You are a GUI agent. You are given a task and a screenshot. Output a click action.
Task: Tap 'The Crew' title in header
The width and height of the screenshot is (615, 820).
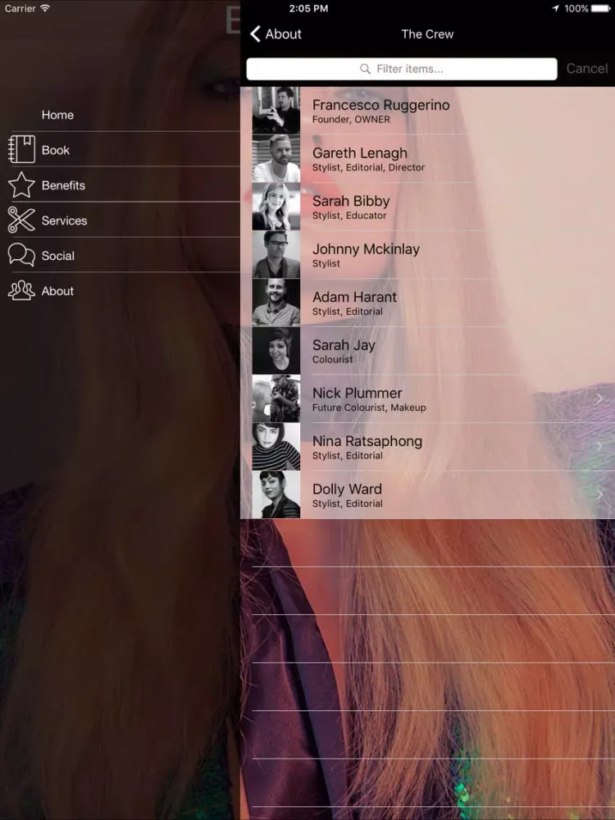[427, 34]
